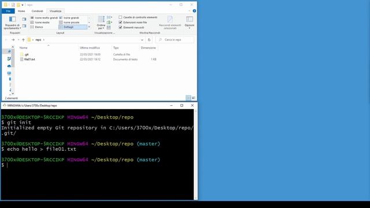Click the up-one-level arrow in Explorer
The height and width of the screenshot is (208, 370).
click(x=23, y=40)
